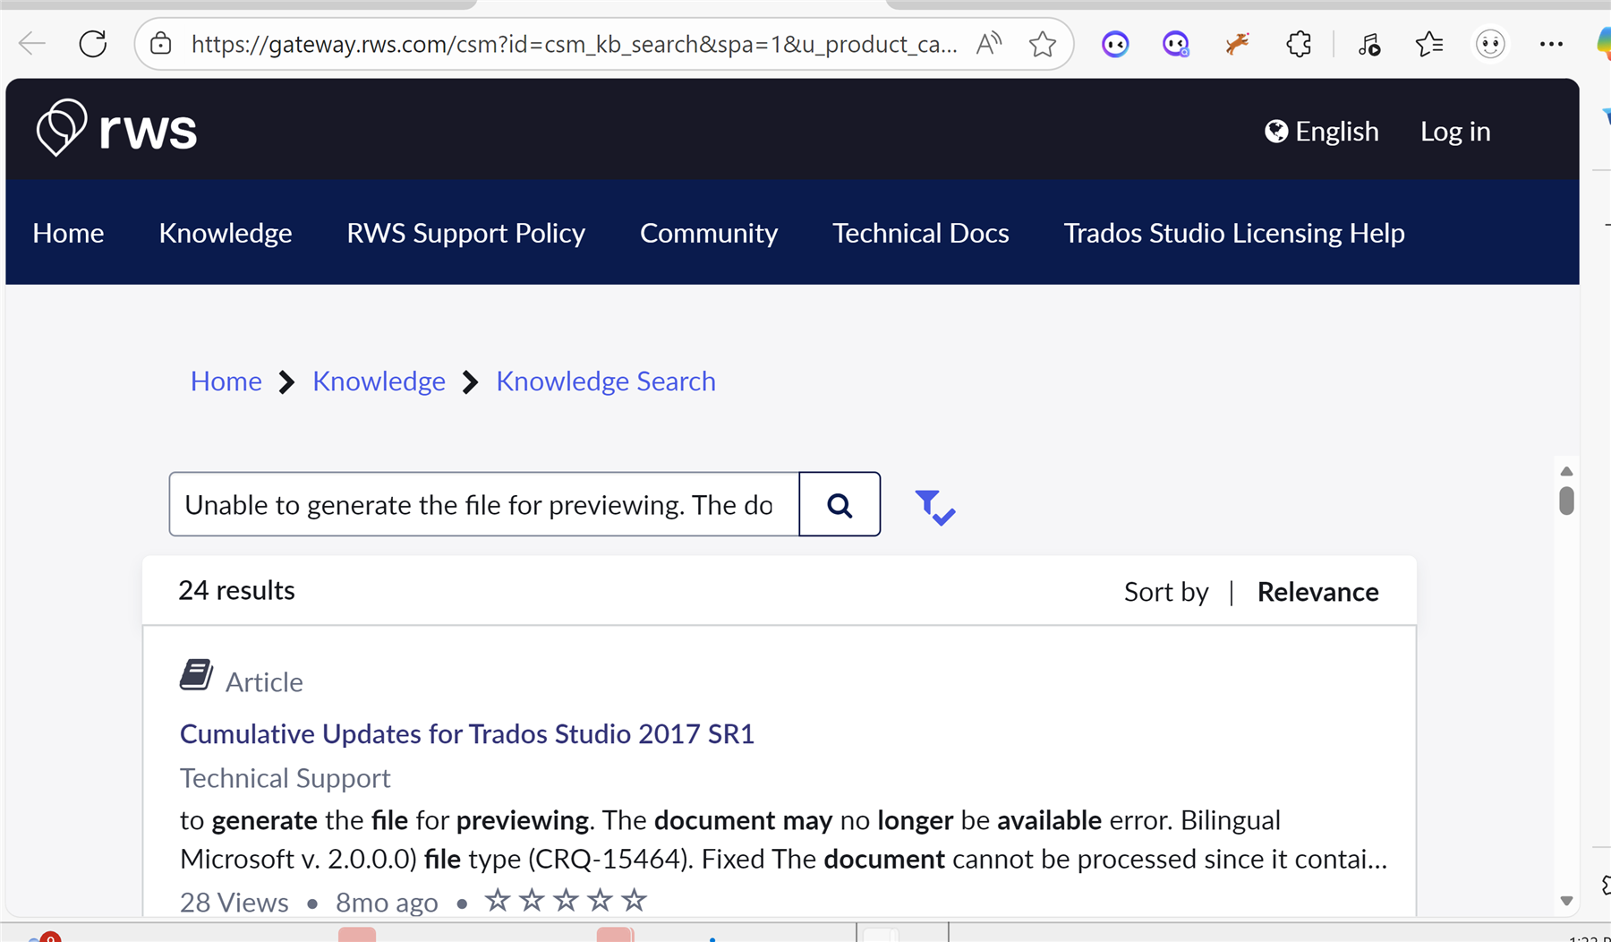This screenshot has width=1611, height=942.
Task: Click the Log in link
Action: 1454,131
